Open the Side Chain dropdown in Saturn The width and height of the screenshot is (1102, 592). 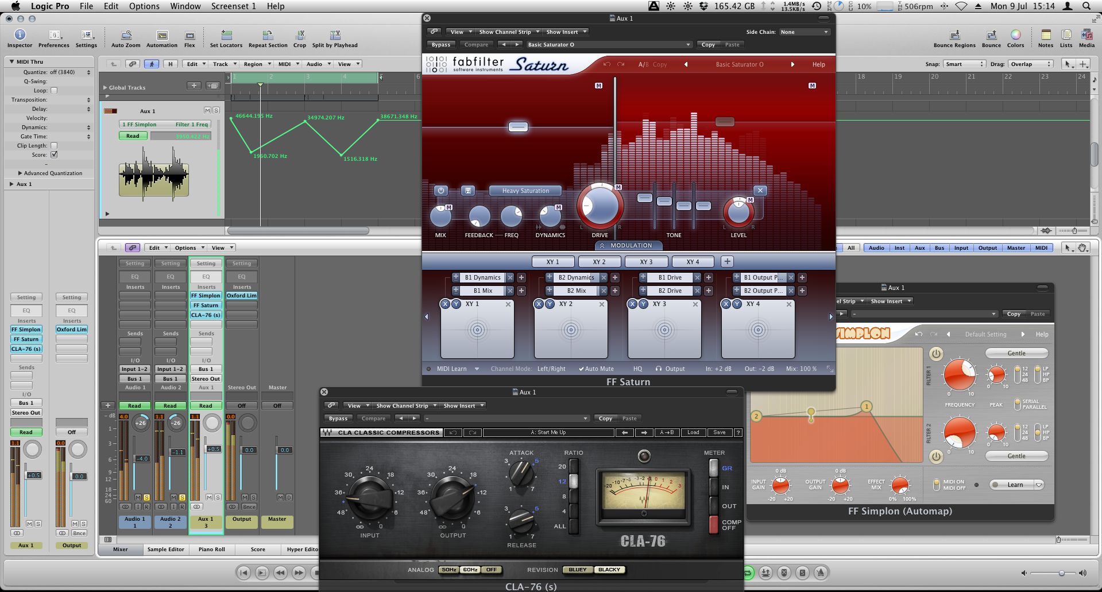(804, 32)
